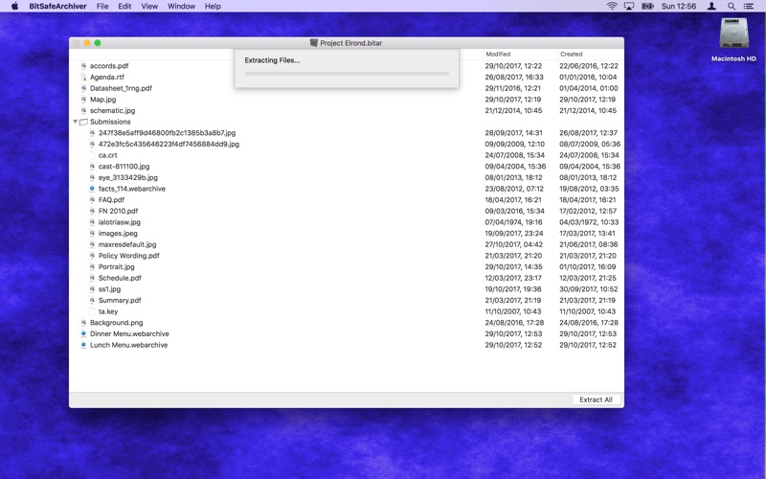
Task: Click the FAQ.pdf file icon
Action: 92,200
